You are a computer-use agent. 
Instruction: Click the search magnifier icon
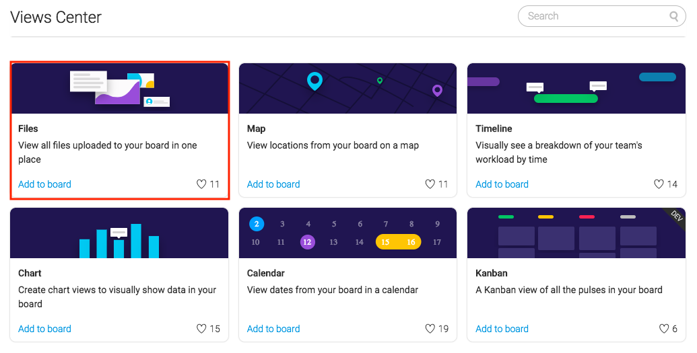[x=674, y=16]
